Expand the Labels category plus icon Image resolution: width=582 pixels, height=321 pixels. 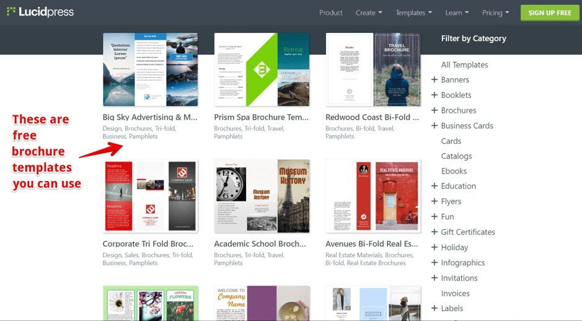(x=434, y=308)
